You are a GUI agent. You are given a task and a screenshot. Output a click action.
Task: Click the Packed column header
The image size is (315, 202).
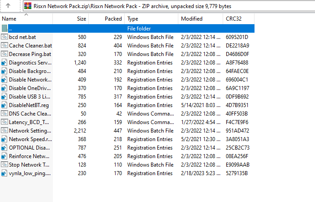point(113,19)
